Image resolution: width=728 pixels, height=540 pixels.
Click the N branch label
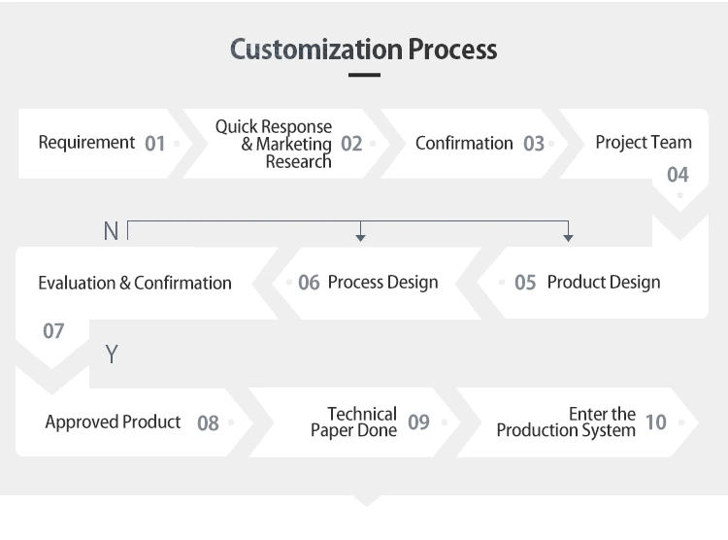pyautogui.click(x=111, y=231)
